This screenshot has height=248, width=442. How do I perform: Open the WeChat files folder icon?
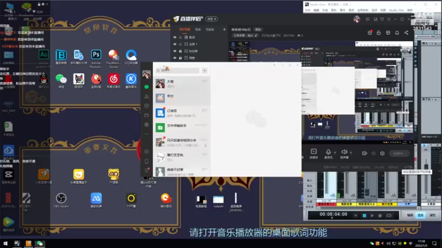pos(146,115)
